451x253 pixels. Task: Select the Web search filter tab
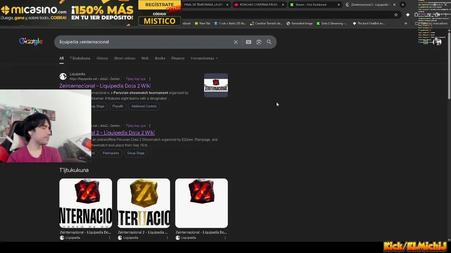145,58
